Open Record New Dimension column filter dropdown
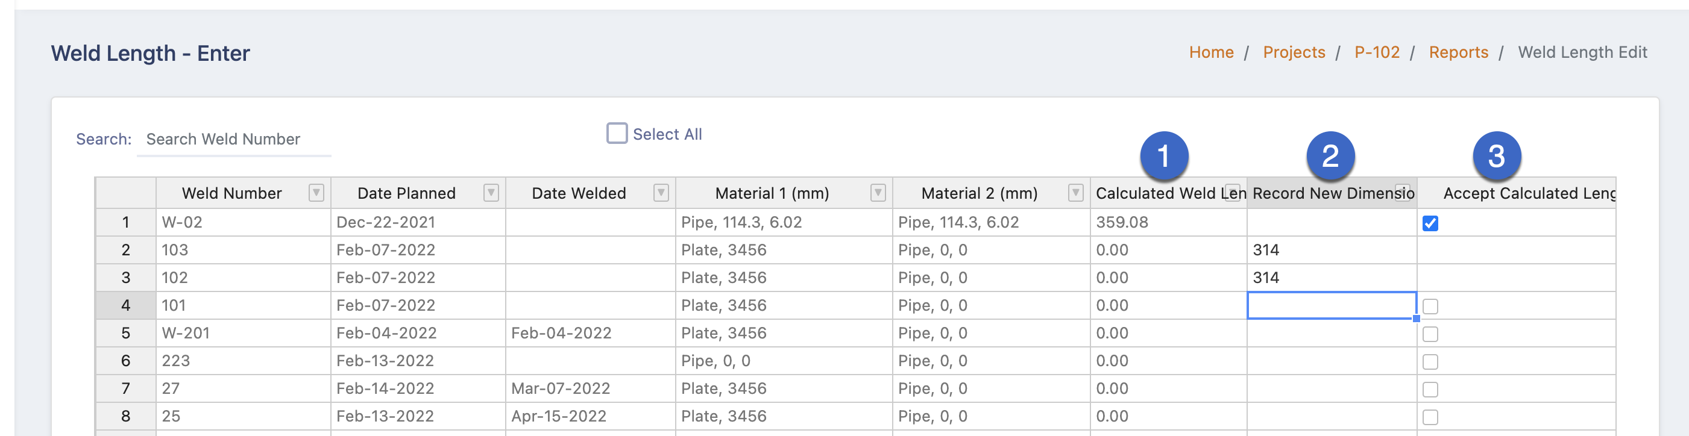The height and width of the screenshot is (436, 1689). click(x=1403, y=193)
